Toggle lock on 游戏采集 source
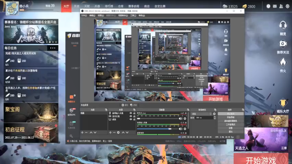The width and height of the screenshot is (292, 164). click(x=134, y=116)
